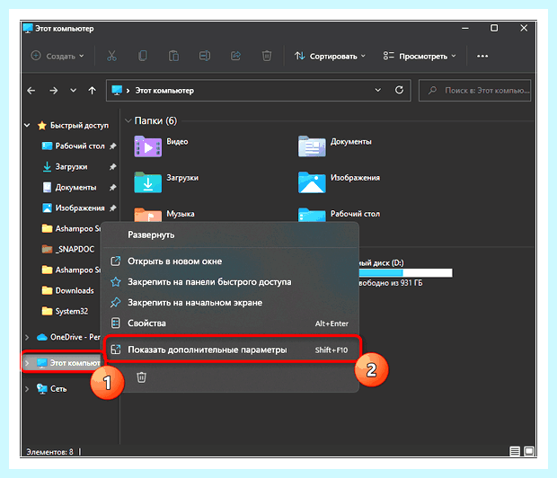Click the Paste clipboard icon
This screenshot has height=478, width=557.
click(x=173, y=56)
